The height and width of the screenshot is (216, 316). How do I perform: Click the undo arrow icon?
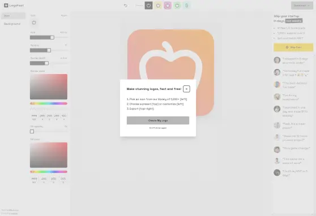click(126, 6)
